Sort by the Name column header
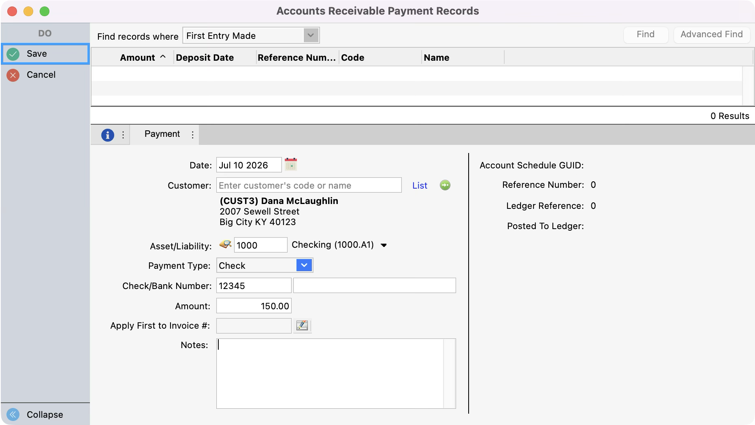The image size is (755, 425). tap(463, 57)
